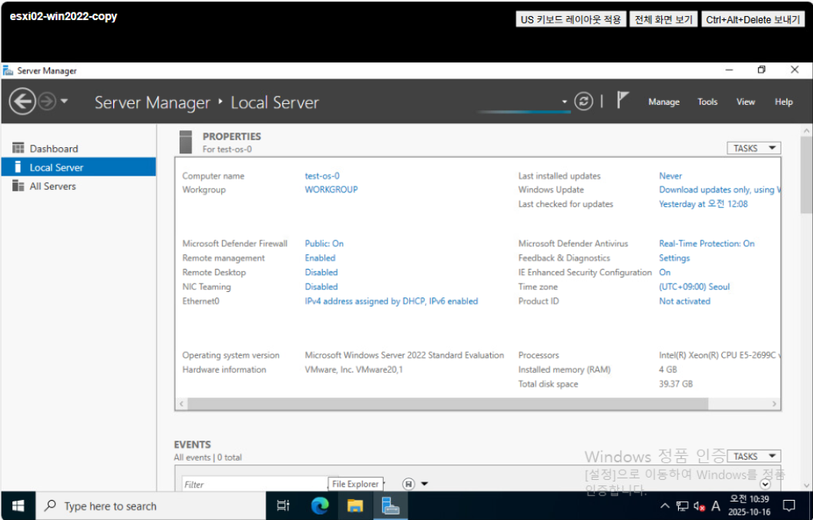Select All Servers in the sidebar

pos(79,186)
